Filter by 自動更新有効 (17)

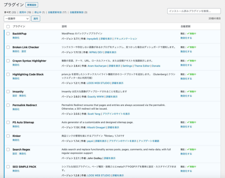[x=57, y=12]
